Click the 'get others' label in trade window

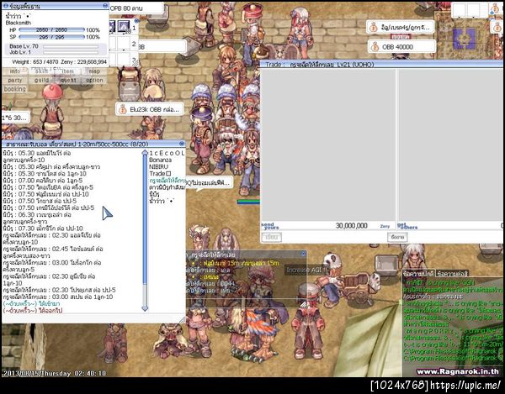click(407, 226)
